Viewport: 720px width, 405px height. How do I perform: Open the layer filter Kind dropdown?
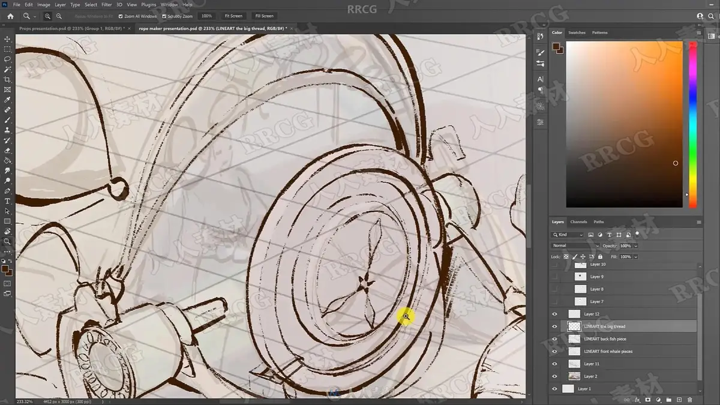(568, 235)
